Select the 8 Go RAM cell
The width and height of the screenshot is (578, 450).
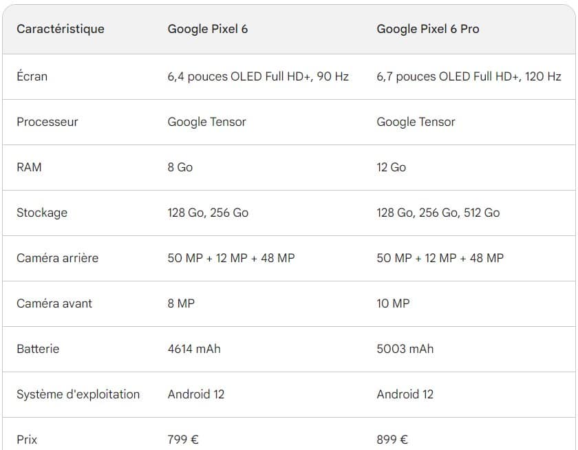click(x=180, y=167)
